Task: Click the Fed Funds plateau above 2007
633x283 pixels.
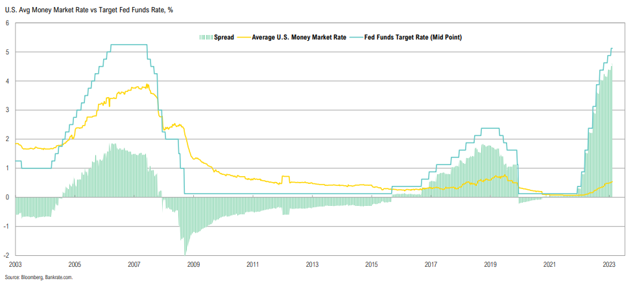Action: pyautogui.click(x=128, y=45)
